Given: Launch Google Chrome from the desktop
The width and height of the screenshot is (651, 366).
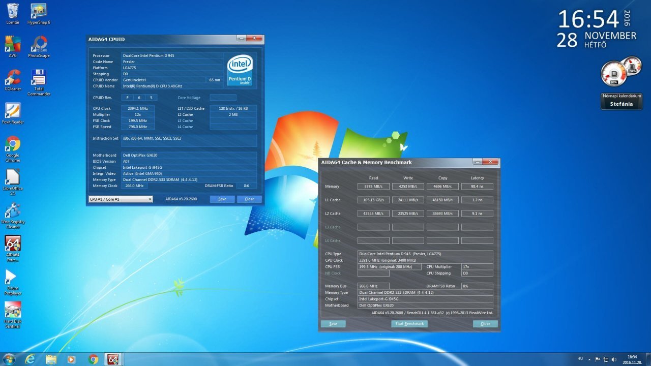Looking at the screenshot, I should [x=13, y=149].
